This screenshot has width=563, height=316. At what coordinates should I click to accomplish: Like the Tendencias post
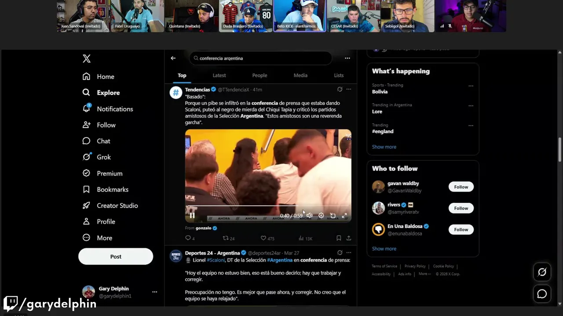pyautogui.click(x=267, y=238)
